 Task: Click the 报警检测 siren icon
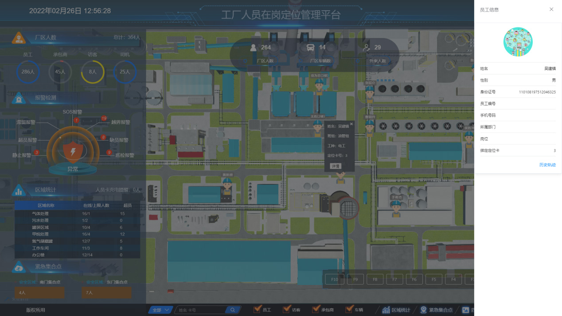[x=19, y=98]
